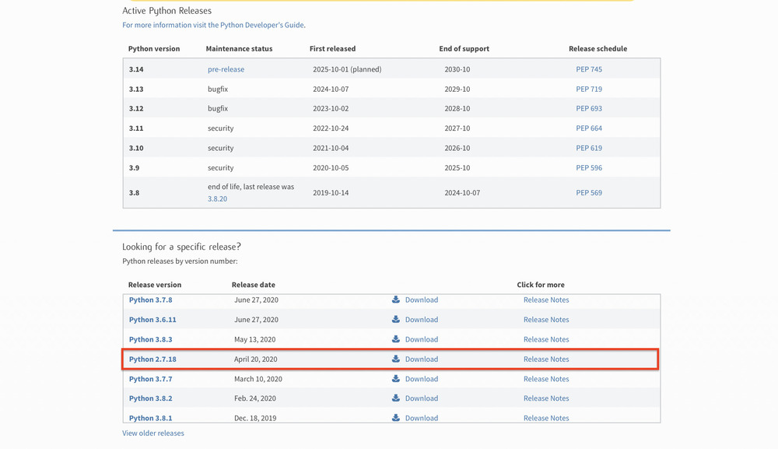Open Release Notes for Python 3.7.7
This screenshot has height=449, width=778.
pos(545,379)
